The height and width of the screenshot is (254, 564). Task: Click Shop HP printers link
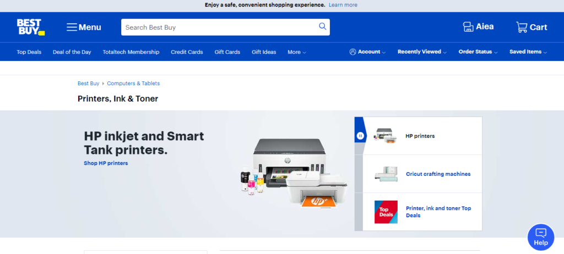point(106,163)
